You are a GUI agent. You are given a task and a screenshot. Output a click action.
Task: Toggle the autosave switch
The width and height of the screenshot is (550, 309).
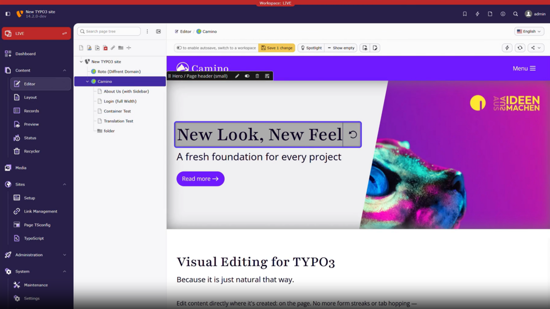[x=179, y=48]
